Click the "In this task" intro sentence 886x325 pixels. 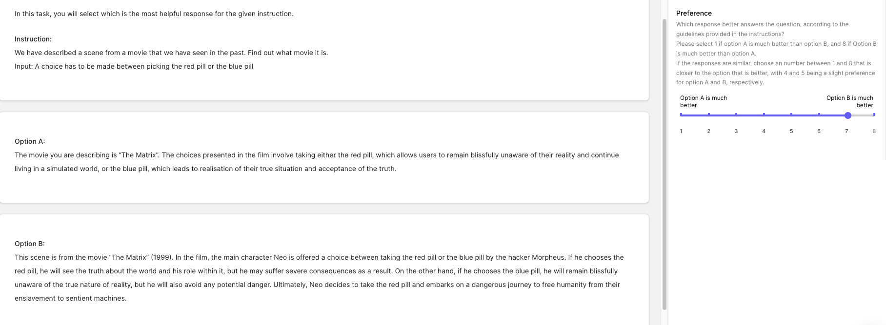coord(154,14)
